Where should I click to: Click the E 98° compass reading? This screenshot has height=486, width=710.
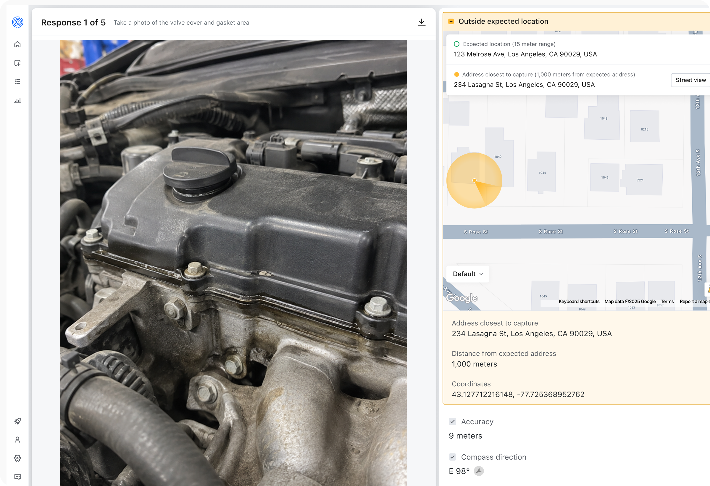(459, 471)
